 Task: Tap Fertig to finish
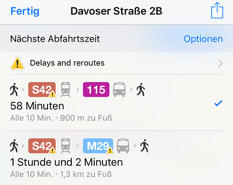tap(25, 11)
